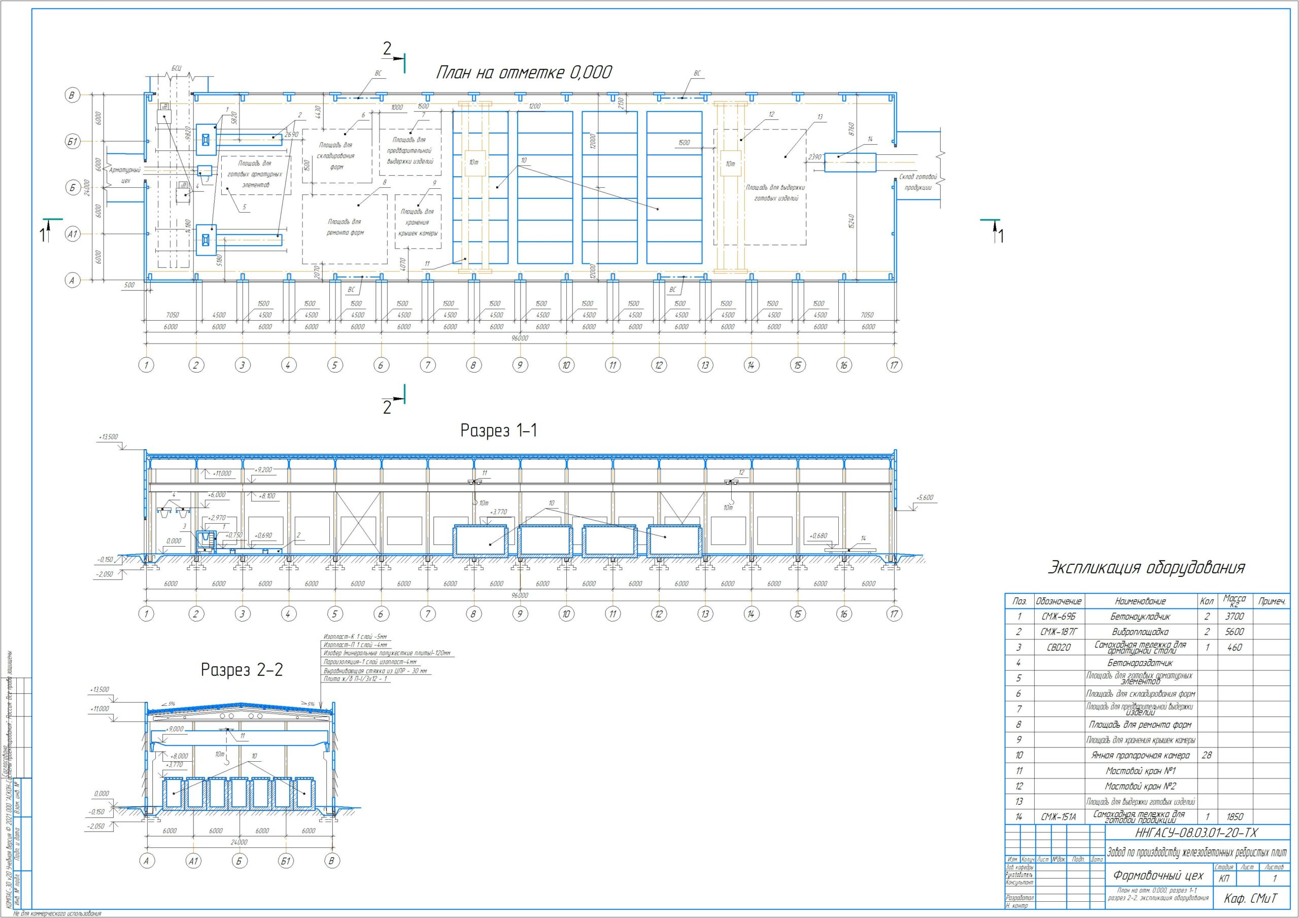Screen dimensions: 1299x918
Task: Click the 'Арматурный цех' label on plan
Action: 125,176
